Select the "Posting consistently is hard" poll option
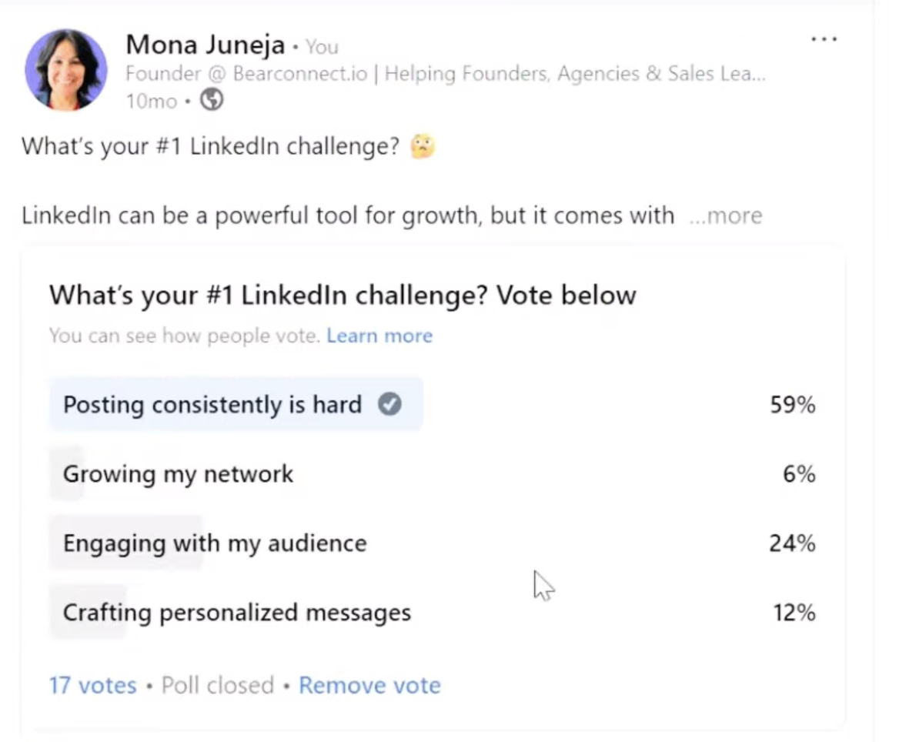This screenshot has height=742, width=899. click(x=212, y=404)
